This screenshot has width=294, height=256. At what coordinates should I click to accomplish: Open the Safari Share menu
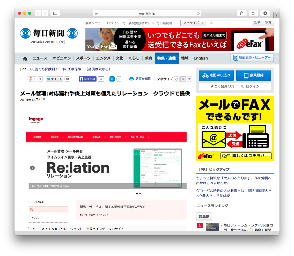242,13
